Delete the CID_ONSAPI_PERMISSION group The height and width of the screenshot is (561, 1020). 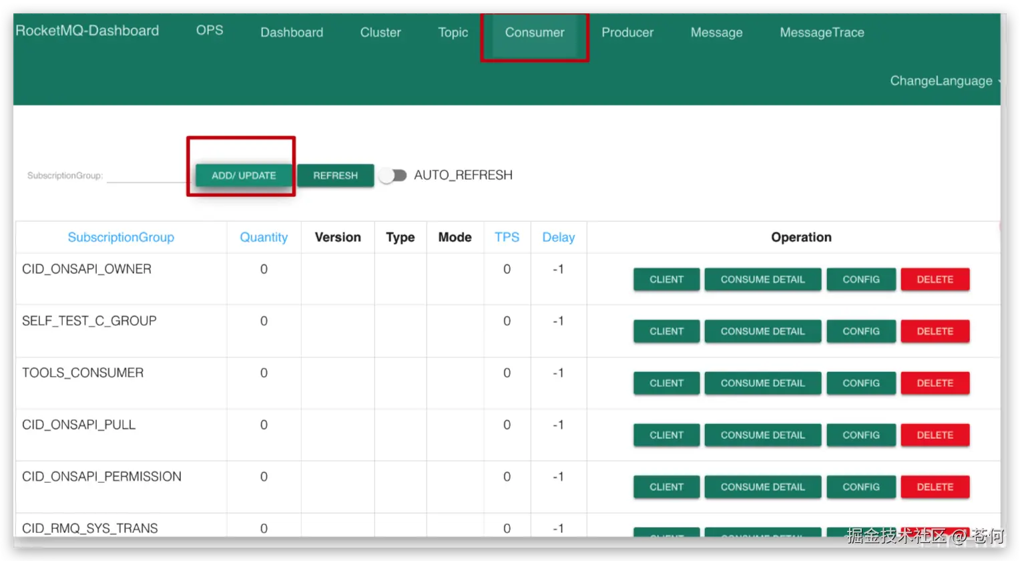[x=935, y=487]
